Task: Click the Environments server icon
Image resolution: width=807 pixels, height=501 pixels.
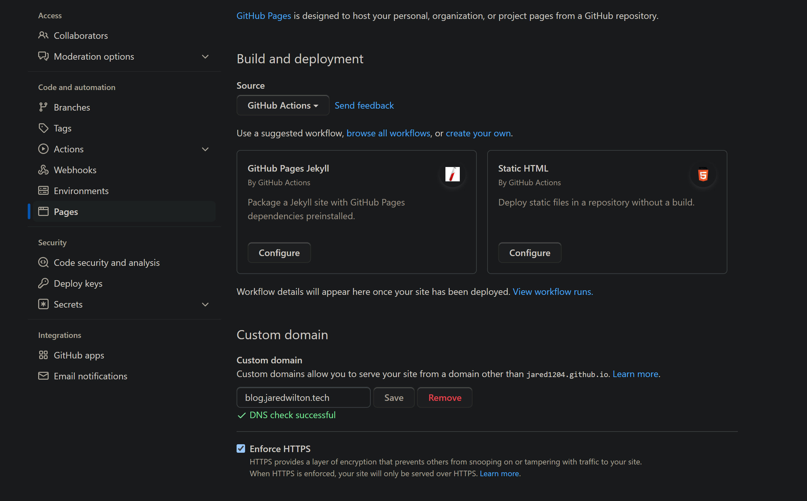Action: click(x=43, y=190)
